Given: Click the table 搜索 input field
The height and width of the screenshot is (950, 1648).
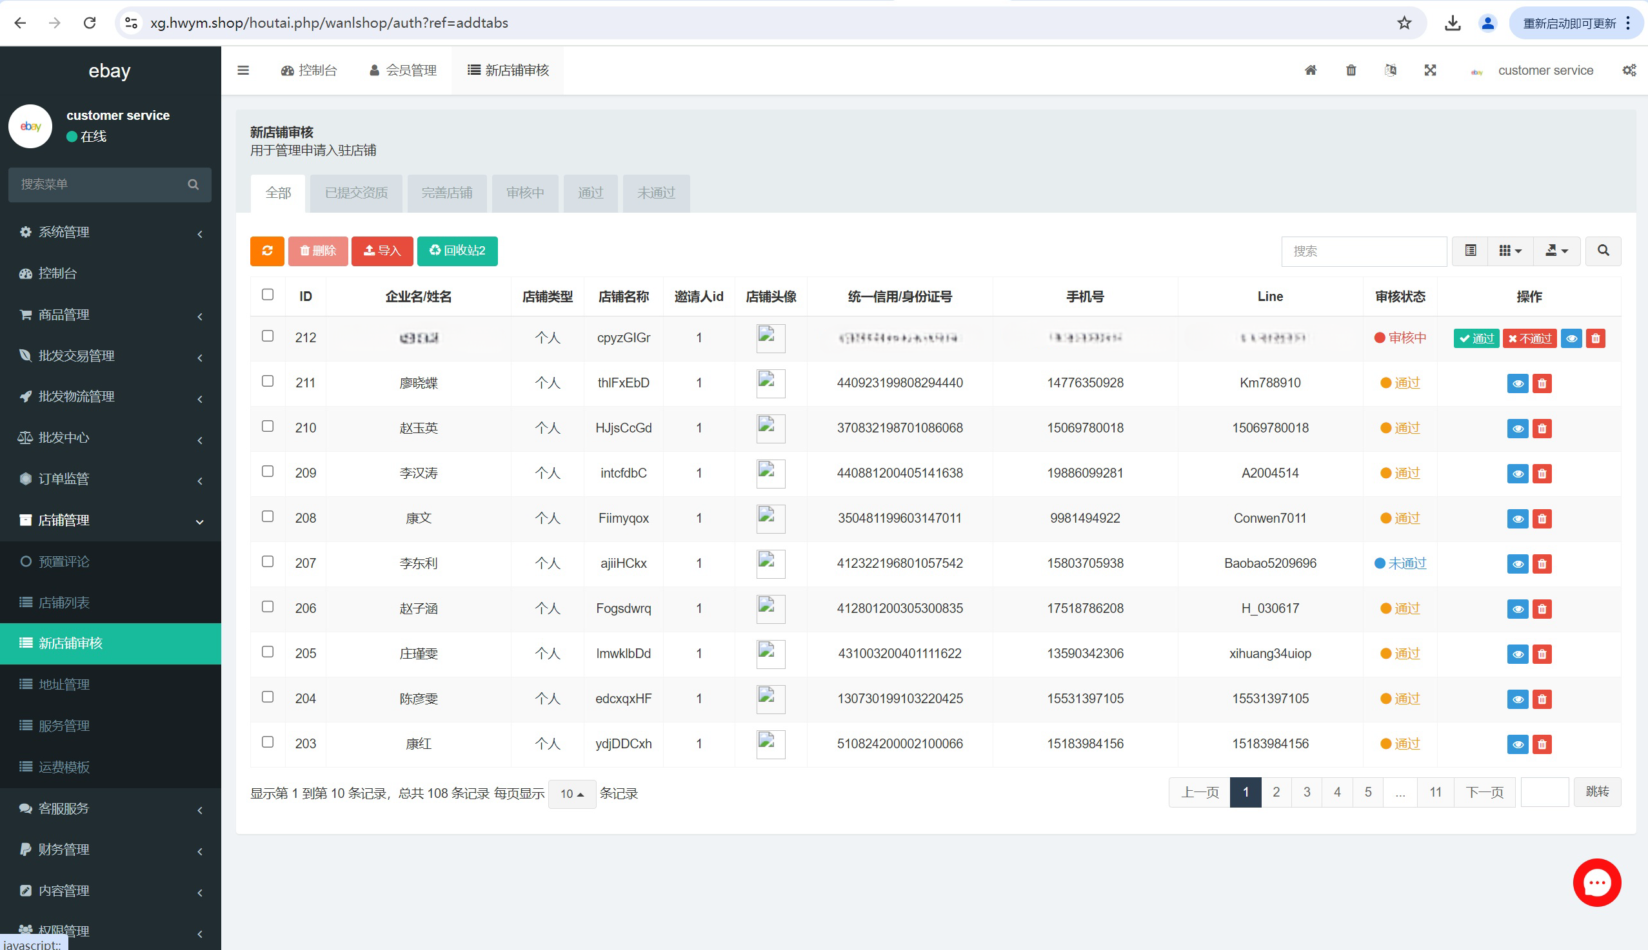Looking at the screenshot, I should pyautogui.click(x=1364, y=251).
